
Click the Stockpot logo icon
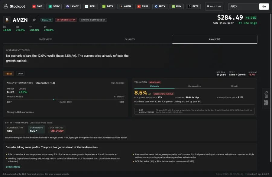click(5, 6)
